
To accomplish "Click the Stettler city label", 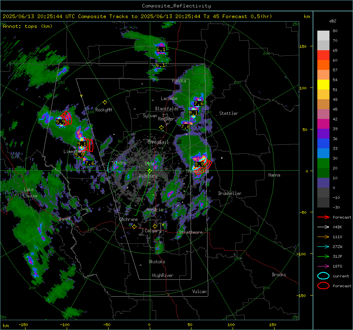I will 229,113.
